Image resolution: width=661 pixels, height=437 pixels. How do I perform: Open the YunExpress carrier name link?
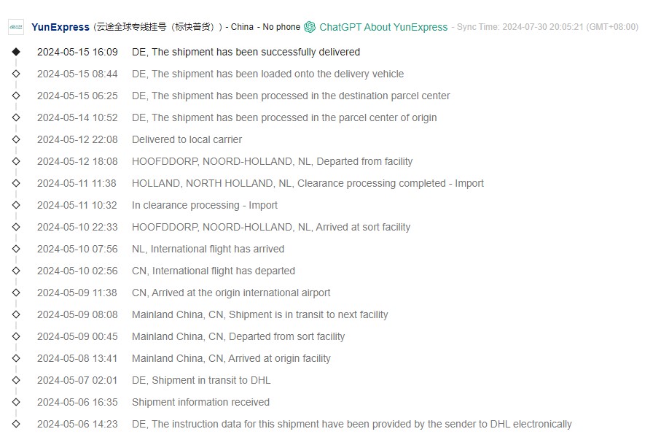60,27
